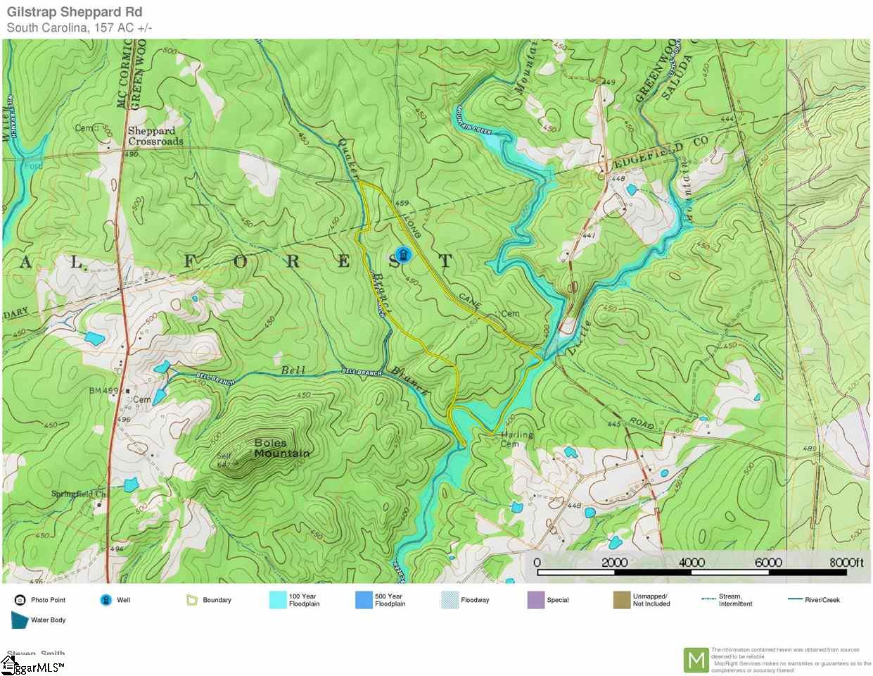
Task: Click the Sheppard Crossroads map label
Action: [x=155, y=136]
